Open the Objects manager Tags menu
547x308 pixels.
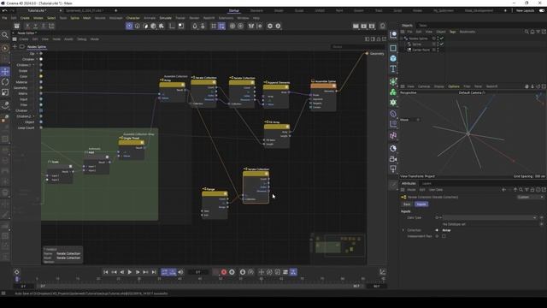click(x=452, y=32)
